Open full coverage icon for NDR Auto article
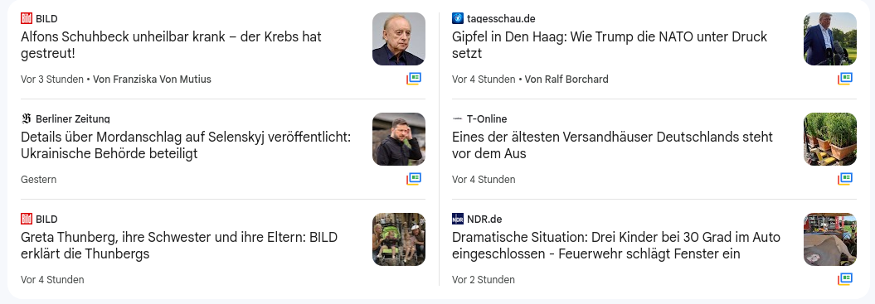The height and width of the screenshot is (304, 875). pos(845,279)
